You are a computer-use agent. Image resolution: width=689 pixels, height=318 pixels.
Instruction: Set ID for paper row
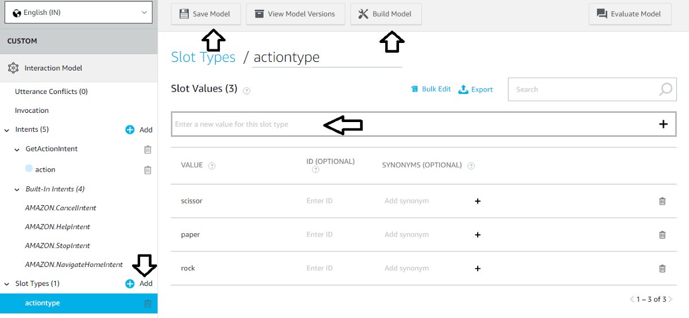(319, 234)
